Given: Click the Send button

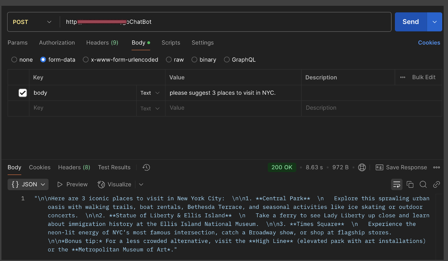Looking at the screenshot, I should [x=411, y=22].
